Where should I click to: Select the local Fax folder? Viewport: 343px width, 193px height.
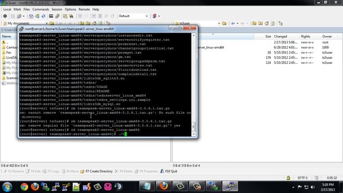9,53
